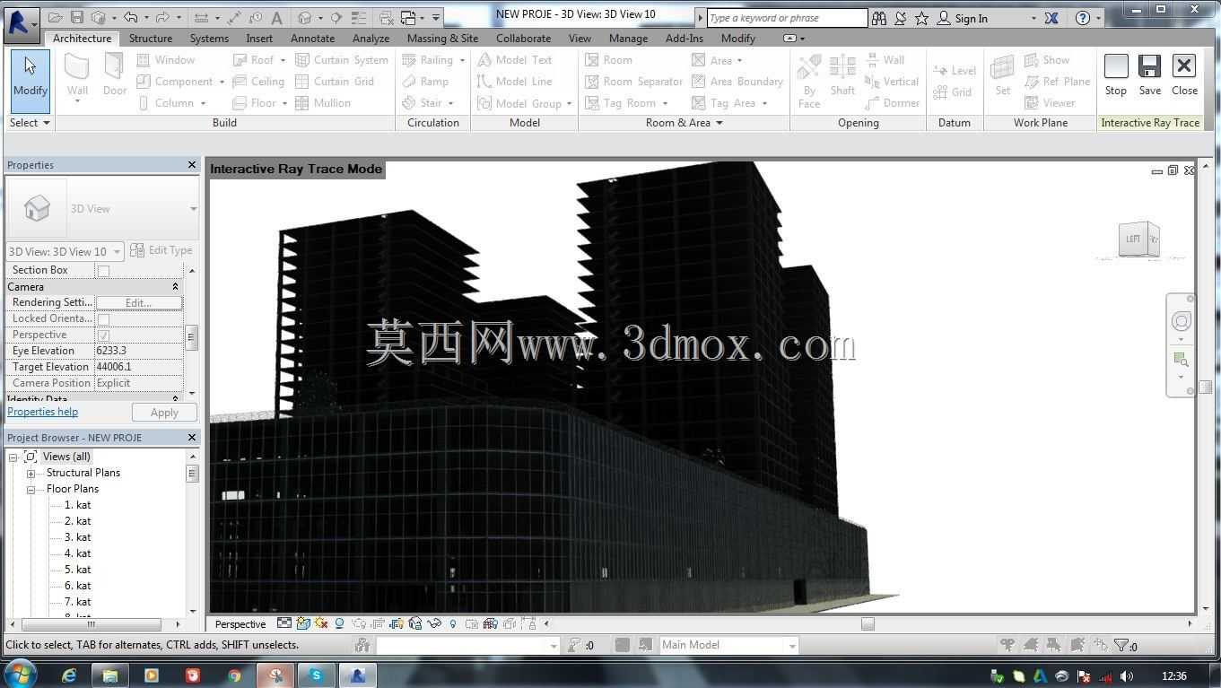The image size is (1221, 688).
Task: Click the taskbar clock showing 12:36
Action: click(x=1173, y=676)
